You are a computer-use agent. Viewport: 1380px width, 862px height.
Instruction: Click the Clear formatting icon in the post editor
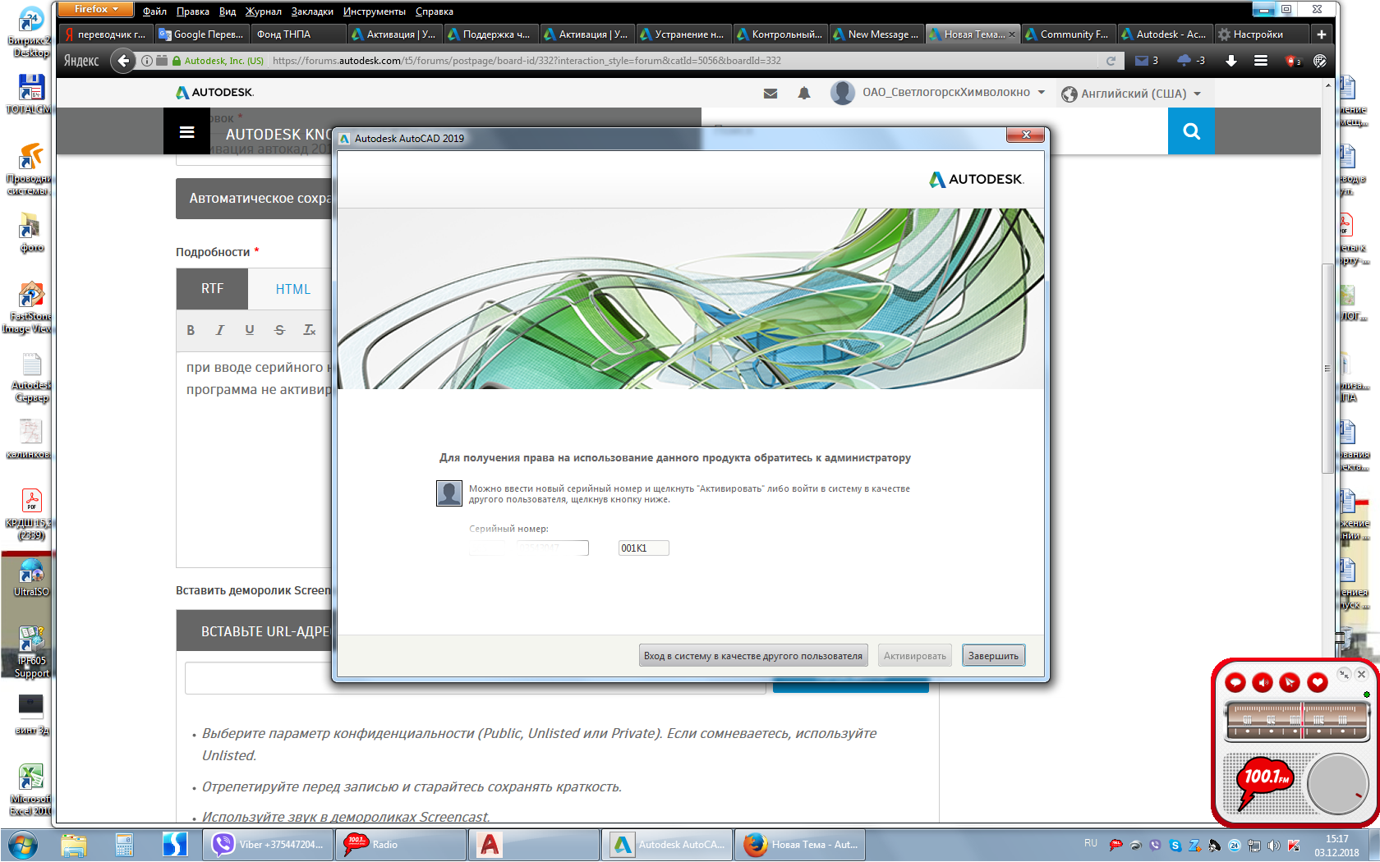pos(310,330)
